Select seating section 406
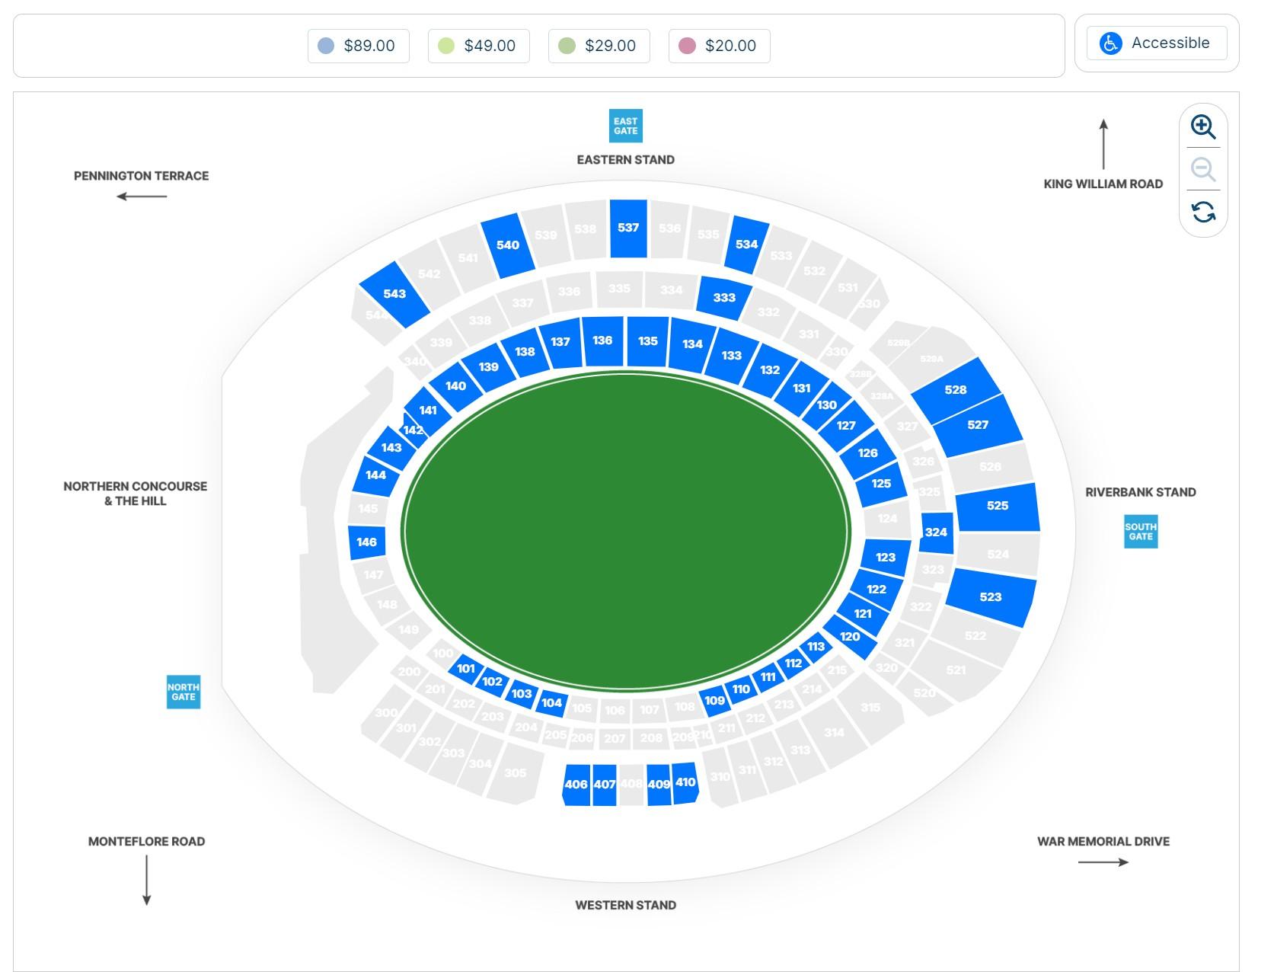The height and width of the screenshot is (972, 1274). pyautogui.click(x=576, y=784)
